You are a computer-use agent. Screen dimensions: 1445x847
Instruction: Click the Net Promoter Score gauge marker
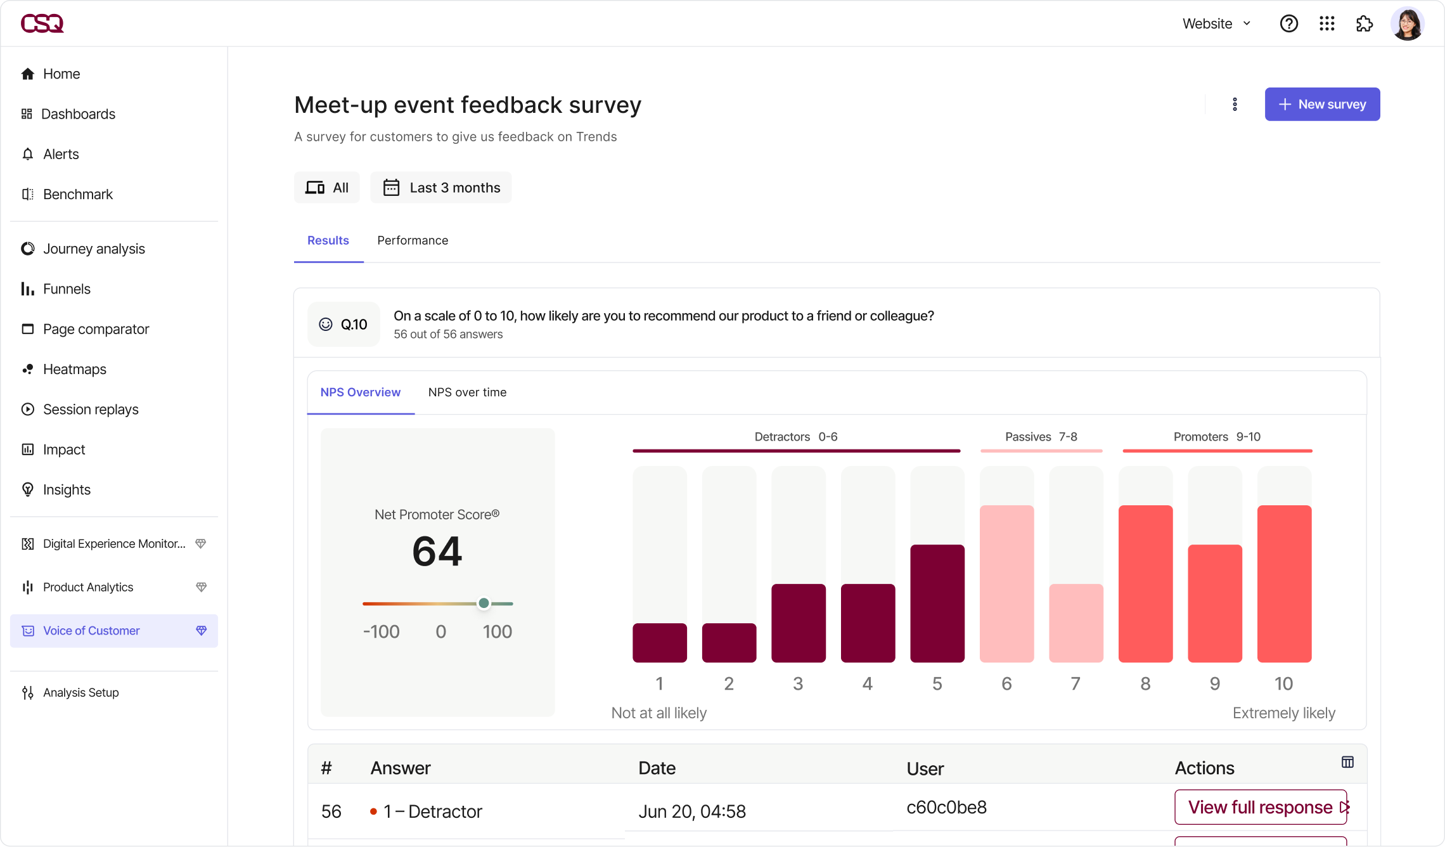(484, 603)
